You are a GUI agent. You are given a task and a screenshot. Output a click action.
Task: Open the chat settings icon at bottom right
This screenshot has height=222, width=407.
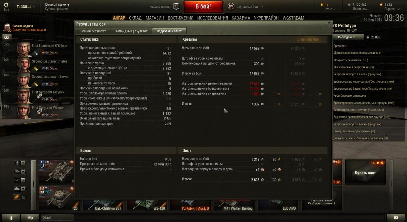pyautogui.click(x=396, y=217)
